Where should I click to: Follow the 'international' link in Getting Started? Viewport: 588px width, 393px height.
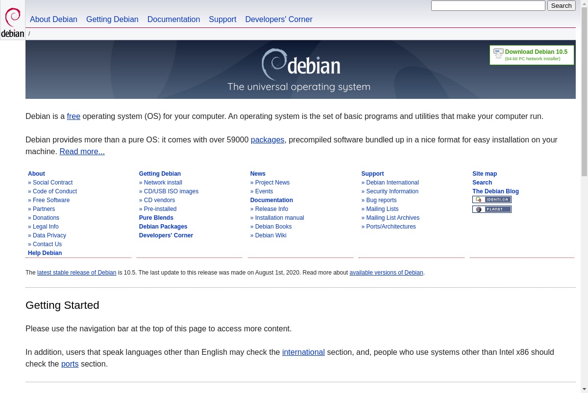pyautogui.click(x=303, y=352)
